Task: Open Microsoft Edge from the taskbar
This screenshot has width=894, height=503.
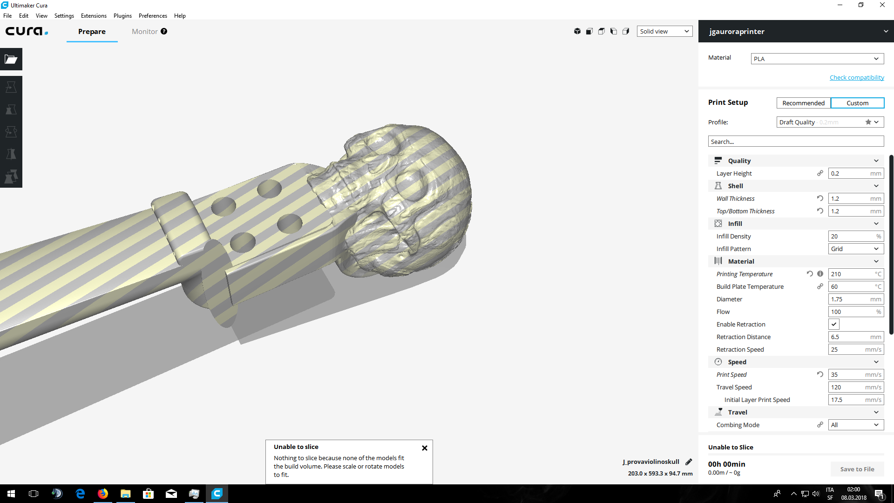Action: 80,494
